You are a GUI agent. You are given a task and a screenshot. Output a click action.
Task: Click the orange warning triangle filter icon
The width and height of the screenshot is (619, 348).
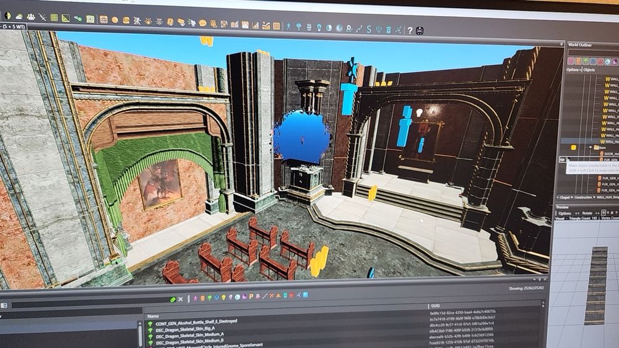pos(279,295)
